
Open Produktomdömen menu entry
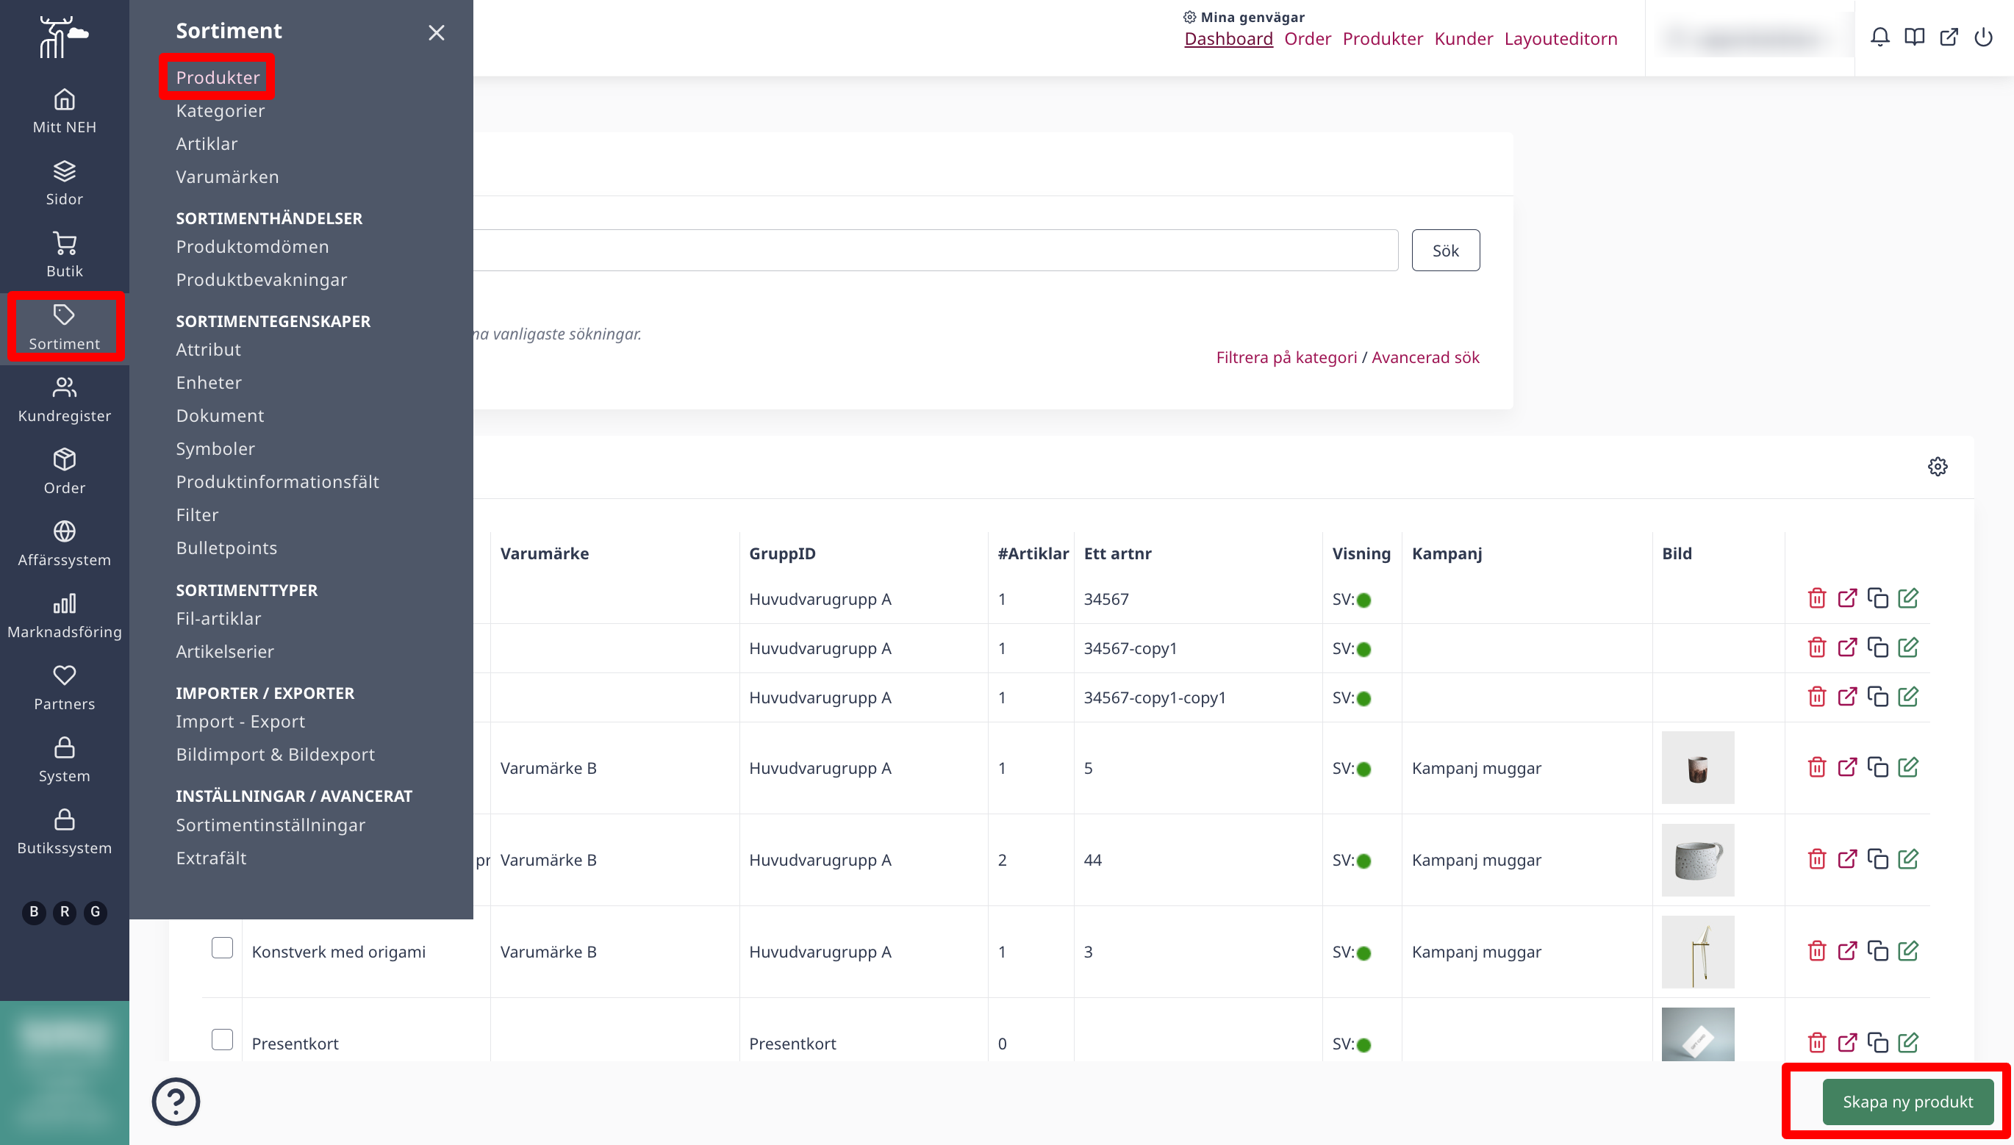tap(252, 247)
